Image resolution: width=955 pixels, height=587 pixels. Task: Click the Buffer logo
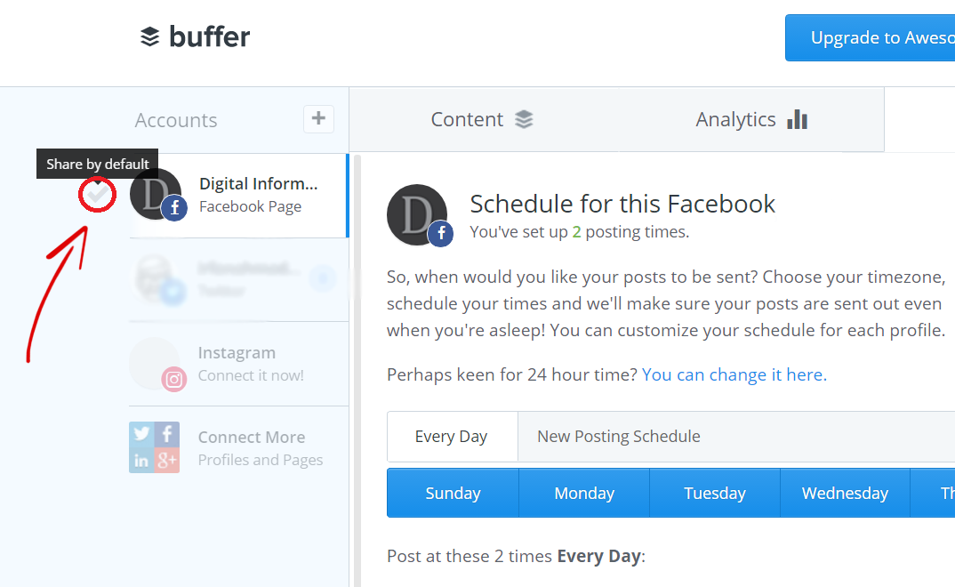point(195,36)
